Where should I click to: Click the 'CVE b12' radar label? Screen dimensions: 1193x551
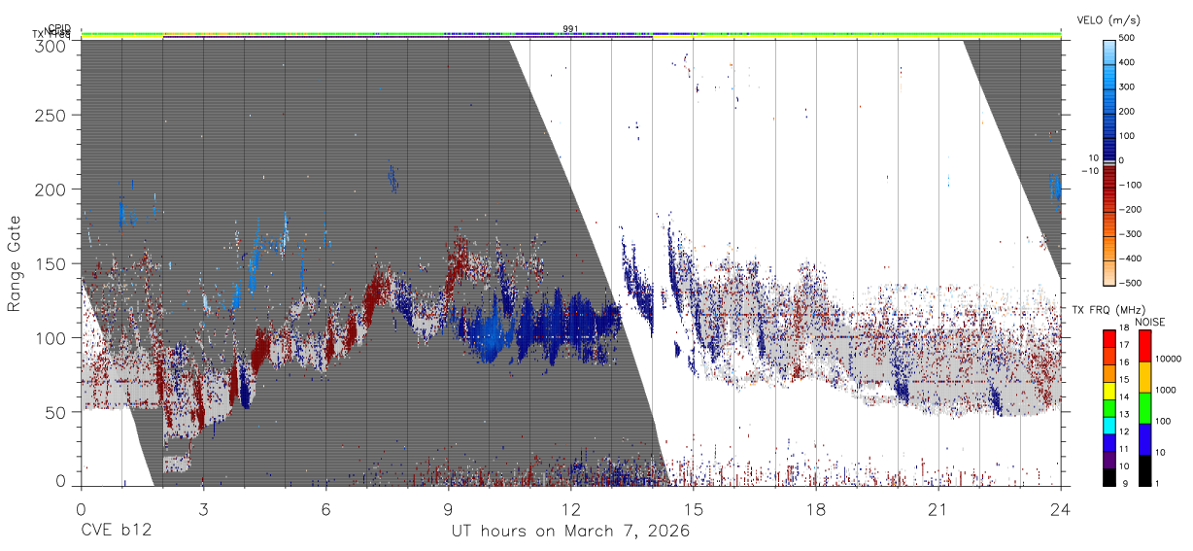[116, 532]
